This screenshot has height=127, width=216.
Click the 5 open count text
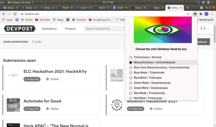[37, 42]
